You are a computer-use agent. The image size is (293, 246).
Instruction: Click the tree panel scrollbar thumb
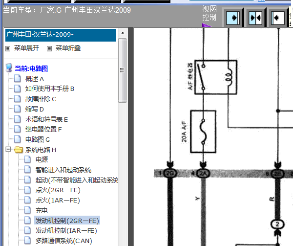123,70
